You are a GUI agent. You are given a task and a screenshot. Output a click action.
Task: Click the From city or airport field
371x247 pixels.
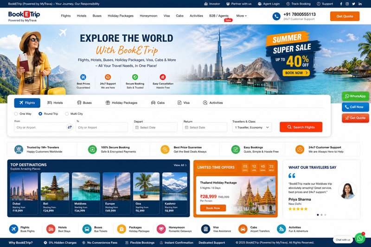pyautogui.click(x=40, y=127)
